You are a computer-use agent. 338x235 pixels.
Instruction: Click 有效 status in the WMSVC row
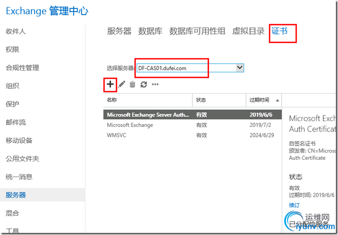(x=201, y=135)
